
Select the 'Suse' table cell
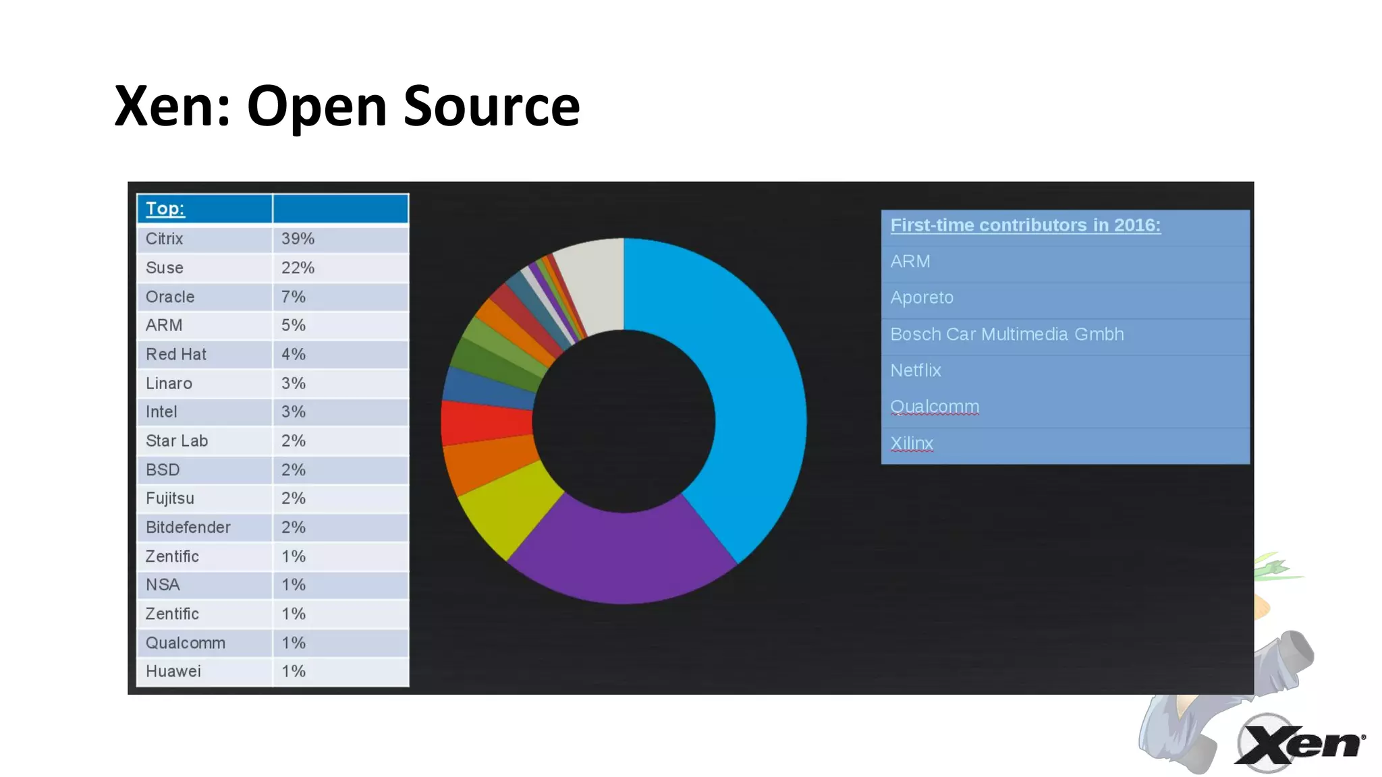(204, 268)
